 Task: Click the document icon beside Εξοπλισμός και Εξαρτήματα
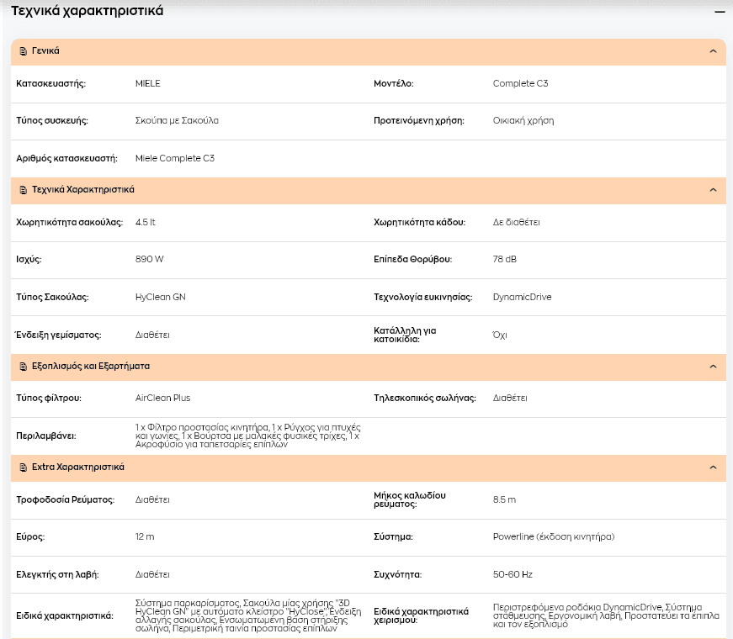tap(24, 367)
